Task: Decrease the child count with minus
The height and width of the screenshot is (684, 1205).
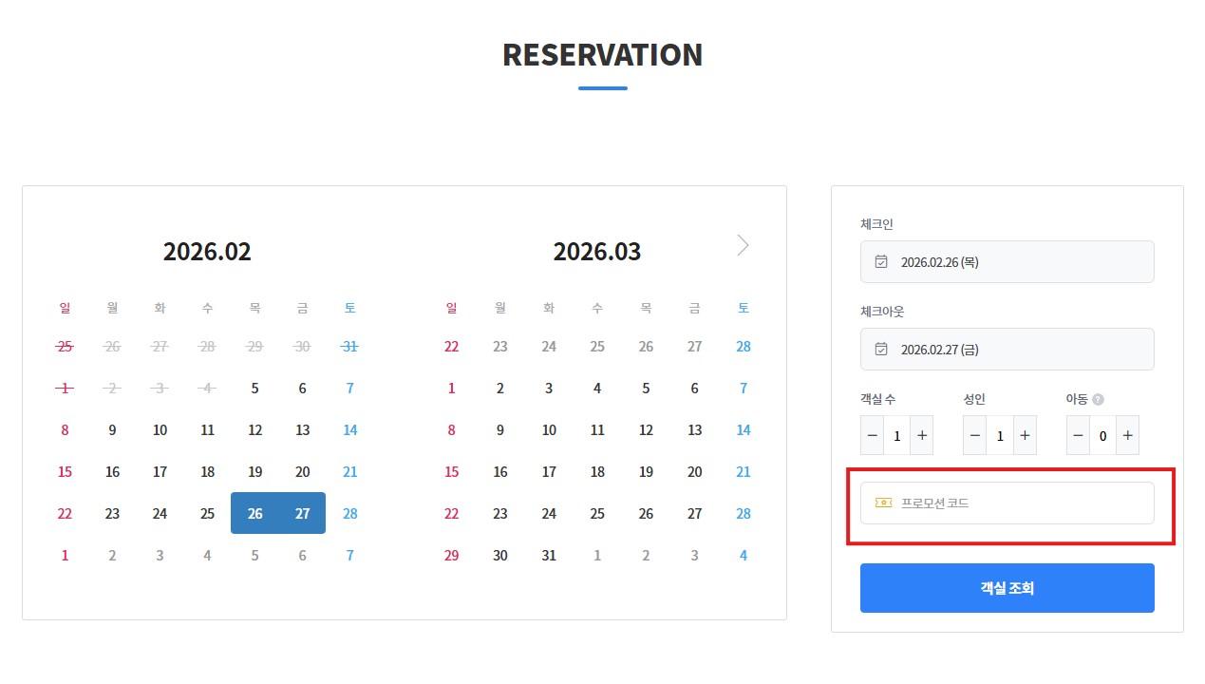Action: [1078, 435]
